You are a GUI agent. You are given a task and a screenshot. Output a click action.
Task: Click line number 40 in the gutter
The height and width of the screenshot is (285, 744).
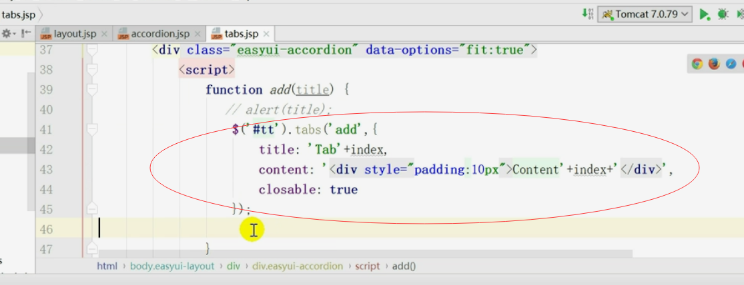click(46, 110)
